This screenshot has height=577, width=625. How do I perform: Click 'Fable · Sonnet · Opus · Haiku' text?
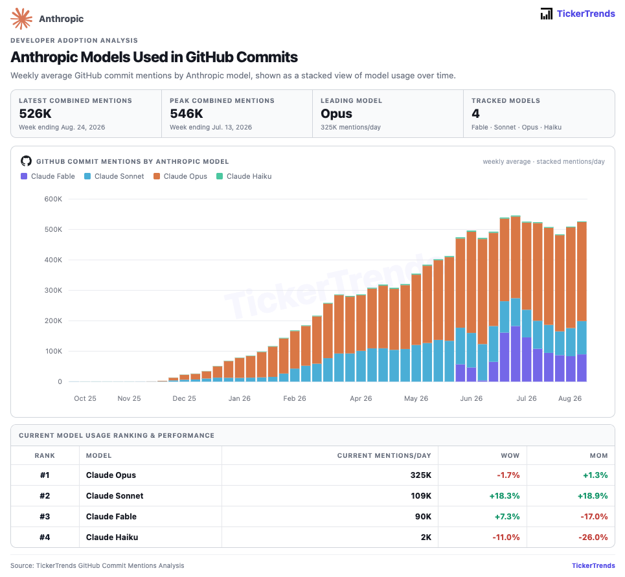click(517, 127)
